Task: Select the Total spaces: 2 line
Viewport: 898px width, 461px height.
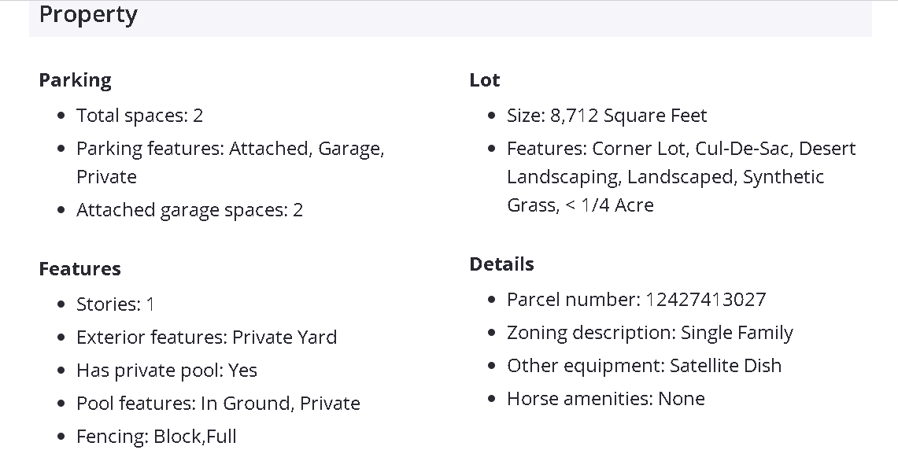Action: (x=139, y=116)
